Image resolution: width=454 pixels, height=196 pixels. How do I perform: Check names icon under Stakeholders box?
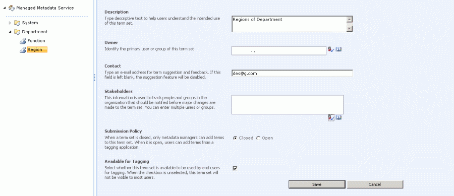331,118
